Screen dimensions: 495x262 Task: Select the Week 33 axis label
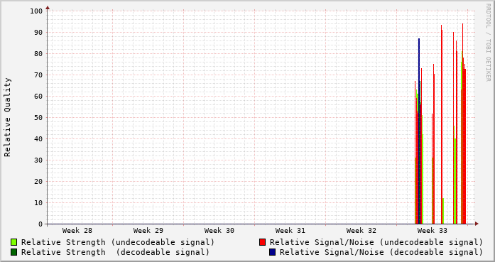(433, 231)
